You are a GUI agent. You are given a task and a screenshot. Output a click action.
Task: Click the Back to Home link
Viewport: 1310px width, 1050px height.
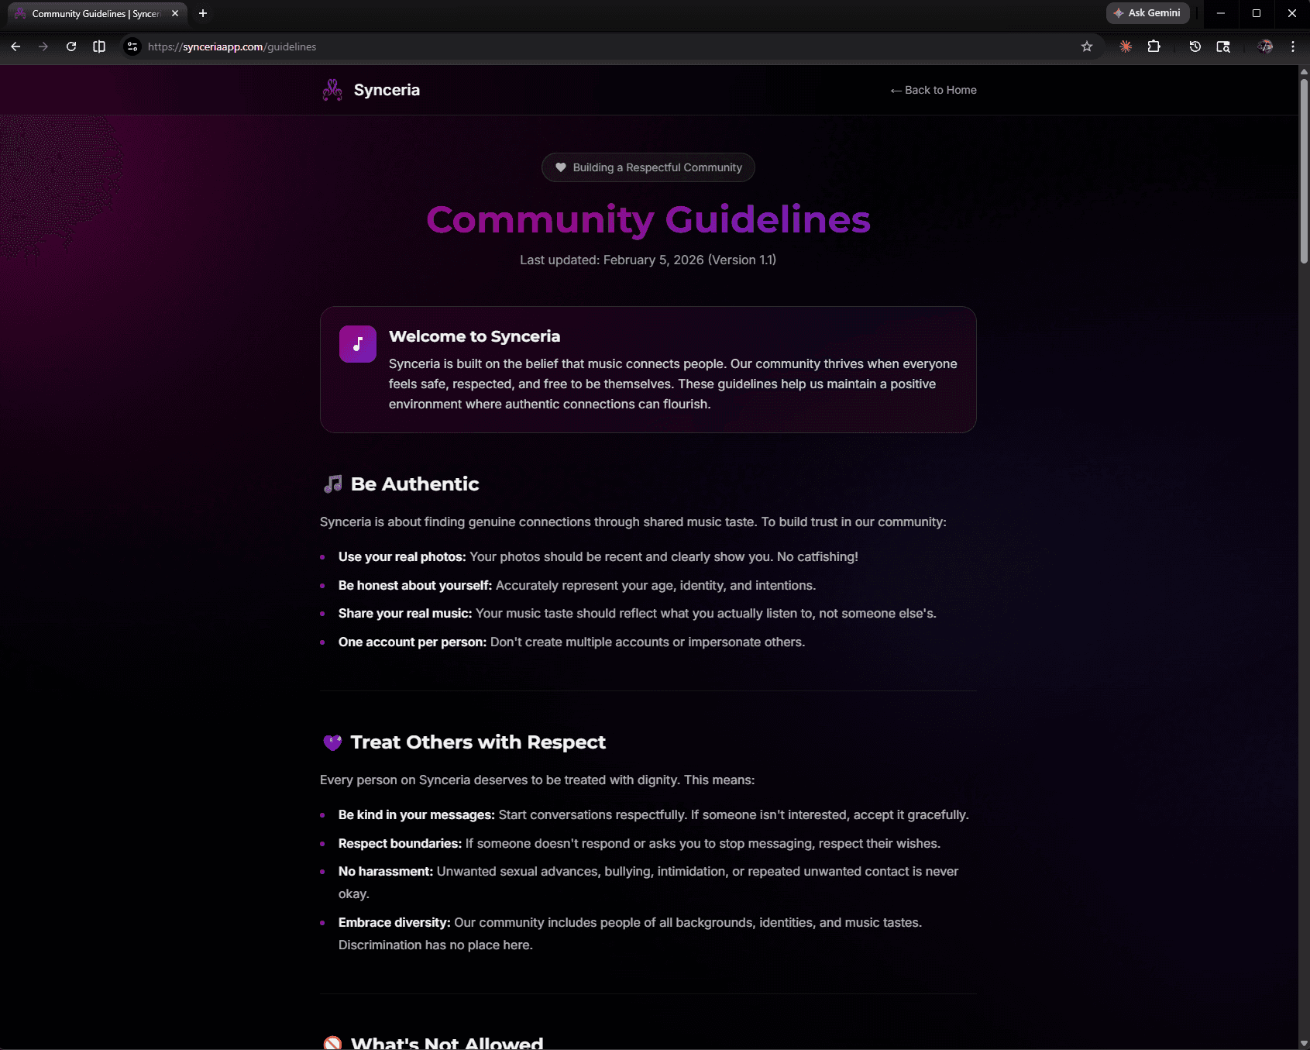tap(933, 90)
